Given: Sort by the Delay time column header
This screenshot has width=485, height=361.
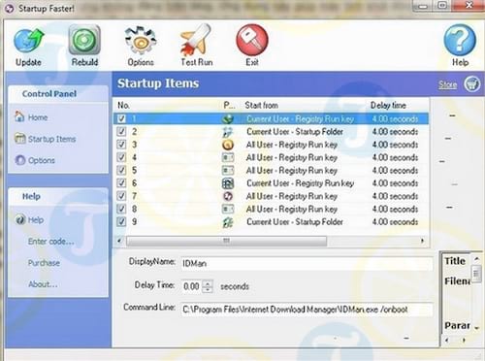Looking at the screenshot, I should pyautogui.click(x=388, y=105).
